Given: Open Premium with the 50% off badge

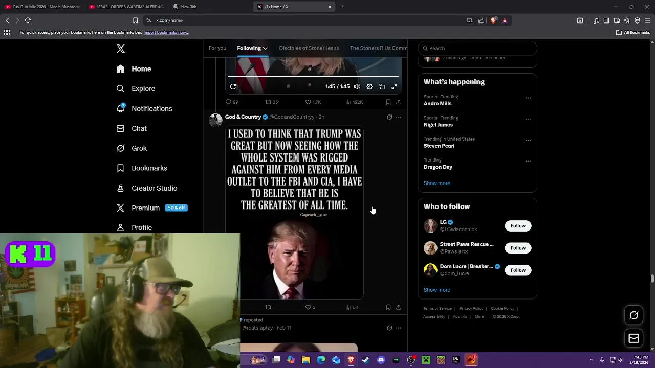Looking at the screenshot, I should [152, 208].
